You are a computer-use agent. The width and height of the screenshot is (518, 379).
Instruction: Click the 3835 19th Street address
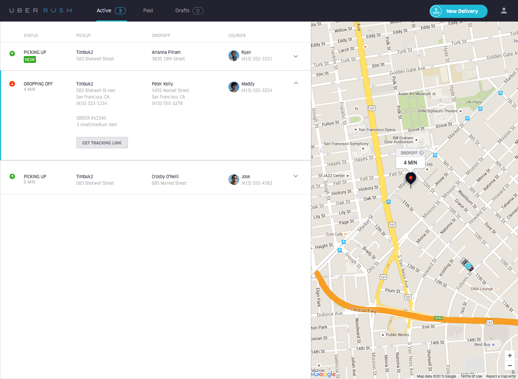pyautogui.click(x=168, y=59)
